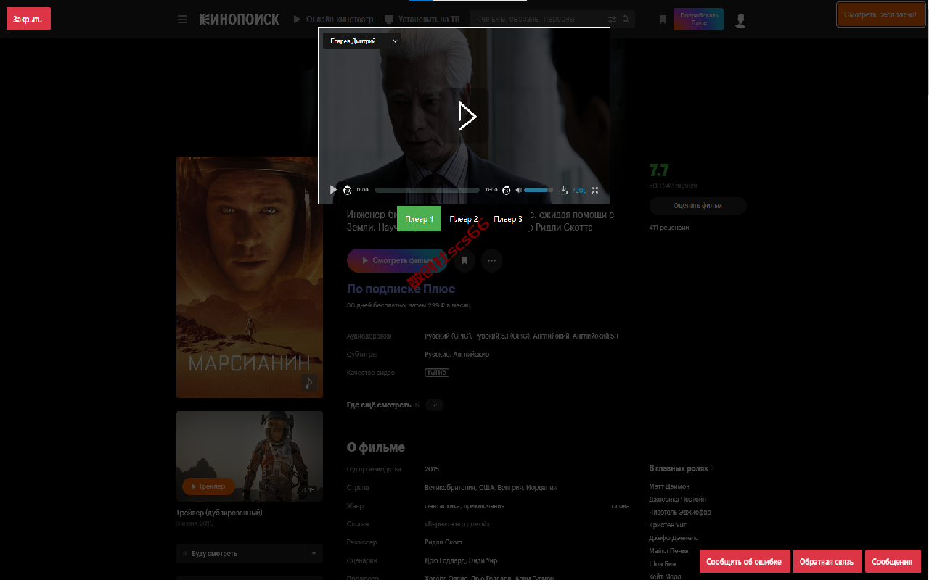Open actor Майкл Пенья's page
Viewport: 929px width, 580px height.
click(668, 551)
